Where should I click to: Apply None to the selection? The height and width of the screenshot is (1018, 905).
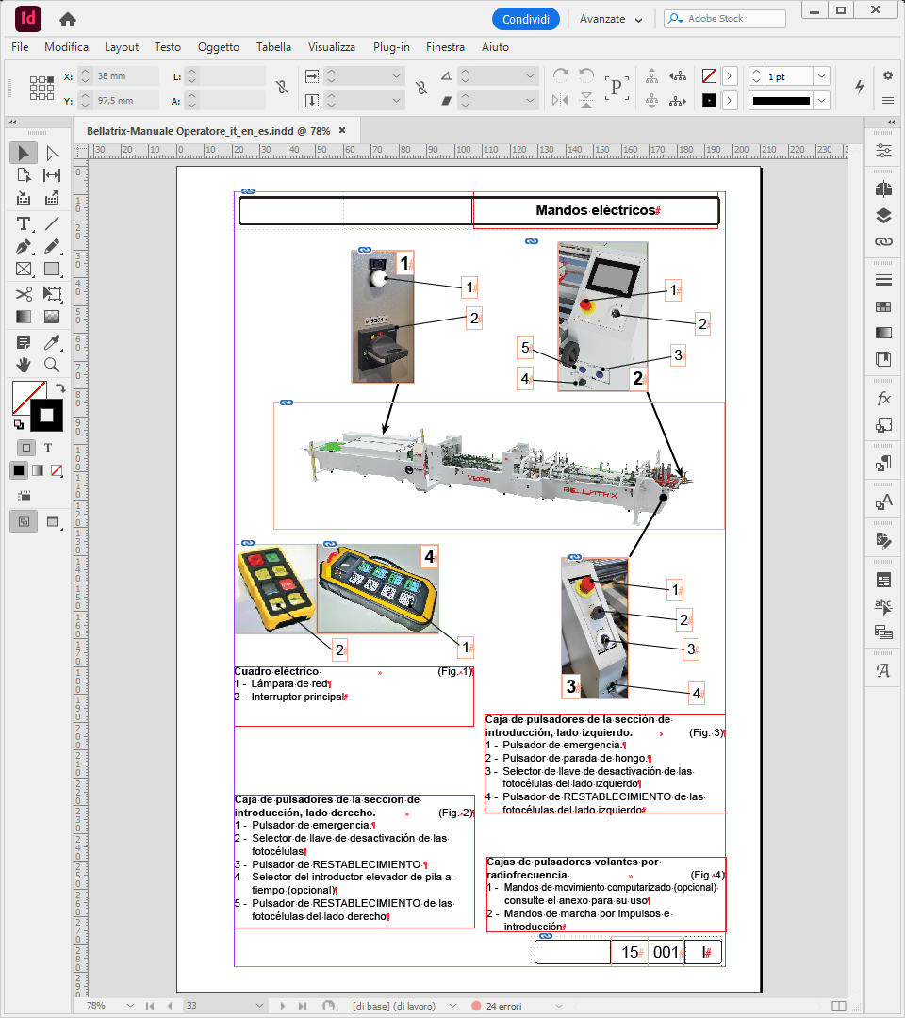[x=57, y=470]
